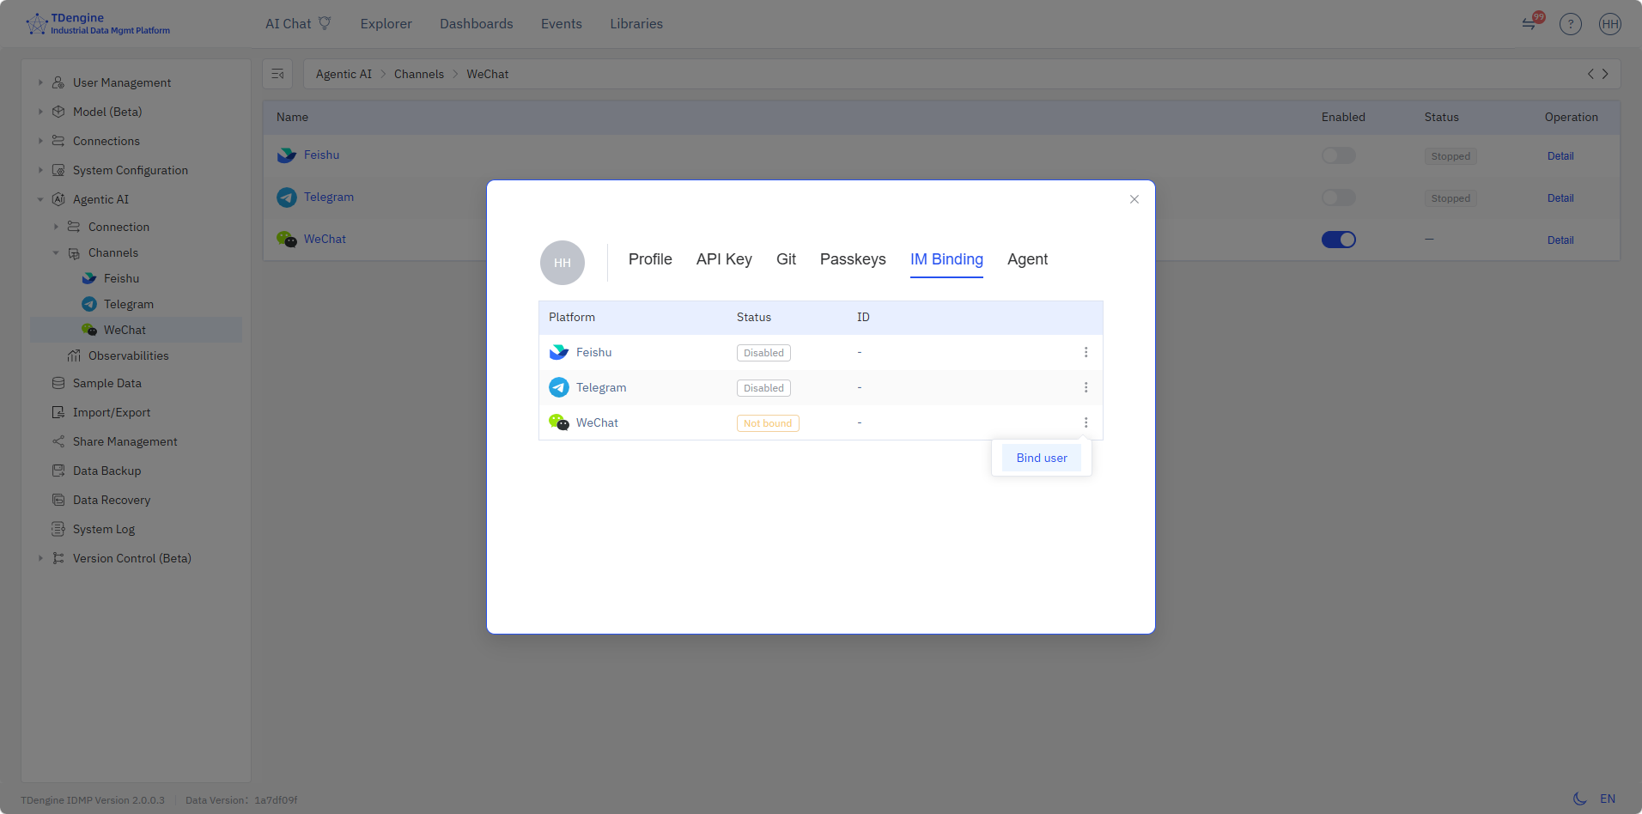Click the Sample Data database icon
The height and width of the screenshot is (814, 1642).
coord(58,383)
